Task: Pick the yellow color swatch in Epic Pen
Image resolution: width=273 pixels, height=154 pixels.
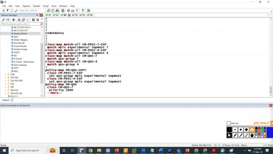Action: [x=265, y=134]
